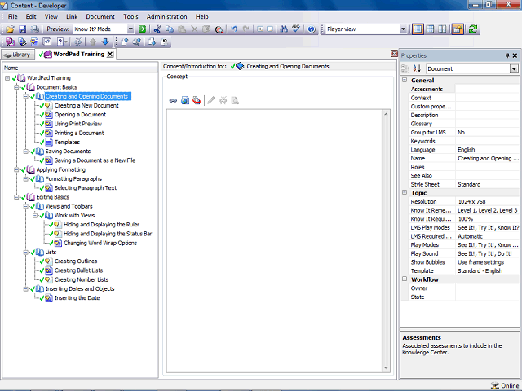
Task: Click the globe web page icon in Concept
Action: (185, 100)
